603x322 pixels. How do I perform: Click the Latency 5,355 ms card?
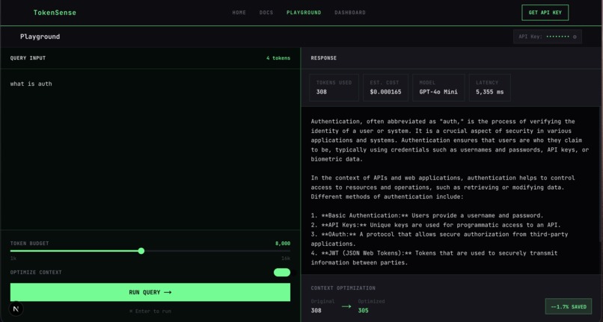point(489,87)
